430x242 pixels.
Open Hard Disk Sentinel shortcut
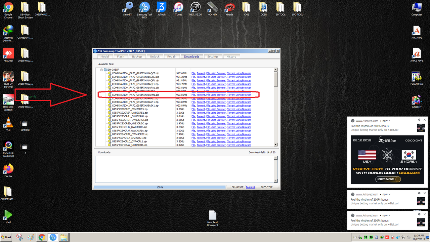pyautogui.click(x=8, y=103)
